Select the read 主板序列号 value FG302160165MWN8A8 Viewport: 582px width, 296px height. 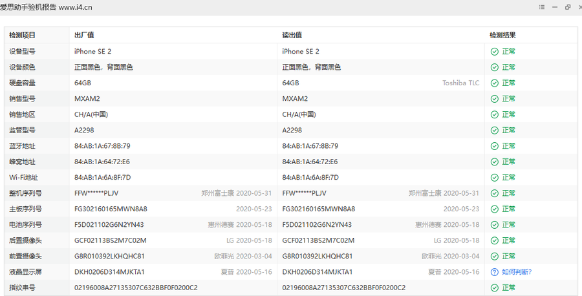(318, 209)
